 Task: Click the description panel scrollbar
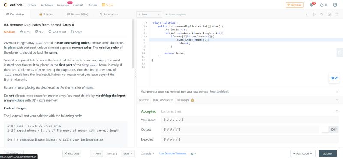click(x=133, y=44)
